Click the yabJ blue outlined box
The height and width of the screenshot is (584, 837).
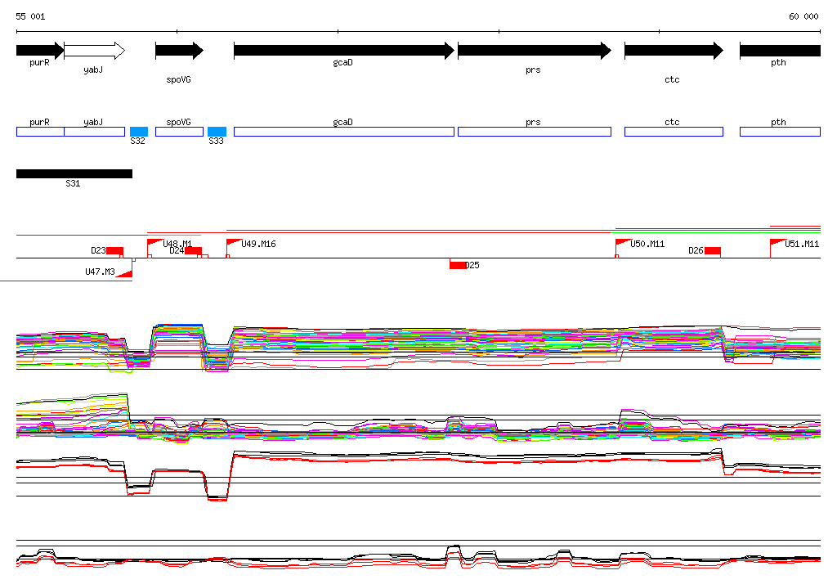point(95,132)
